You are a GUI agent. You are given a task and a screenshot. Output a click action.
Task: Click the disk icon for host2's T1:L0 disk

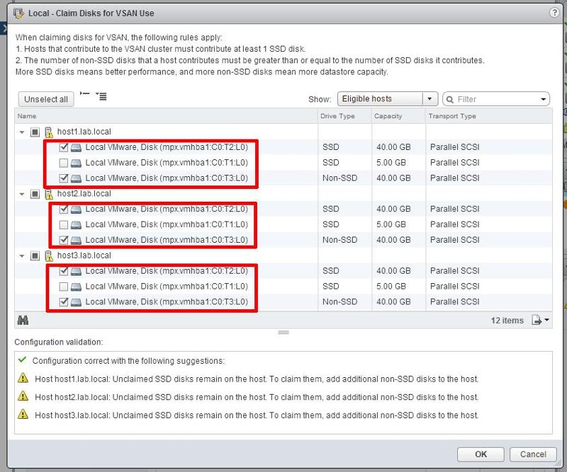(76, 224)
